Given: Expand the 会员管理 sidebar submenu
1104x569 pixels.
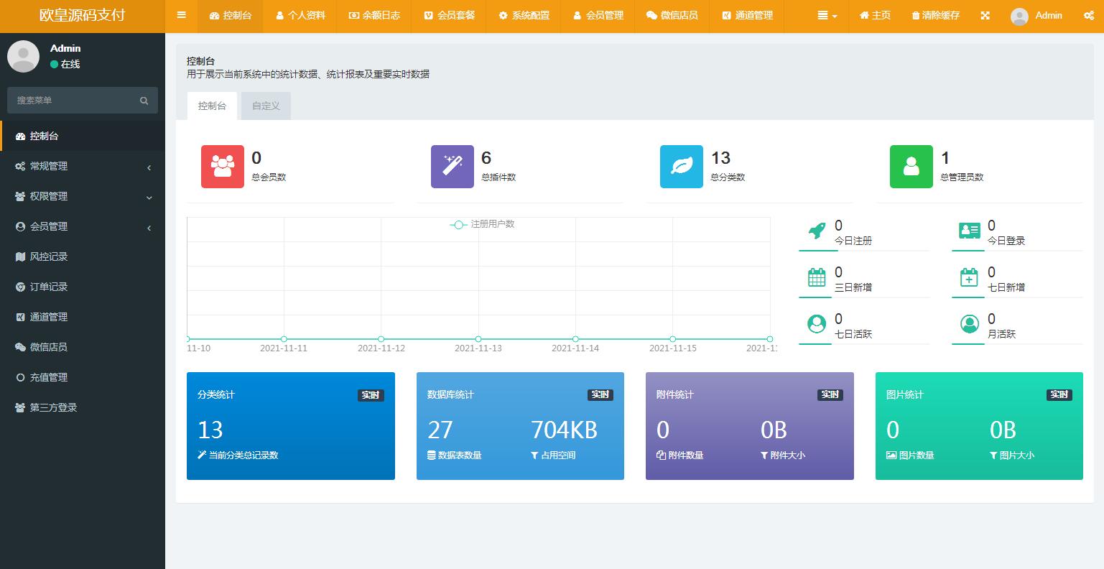Looking at the screenshot, I should [83, 226].
